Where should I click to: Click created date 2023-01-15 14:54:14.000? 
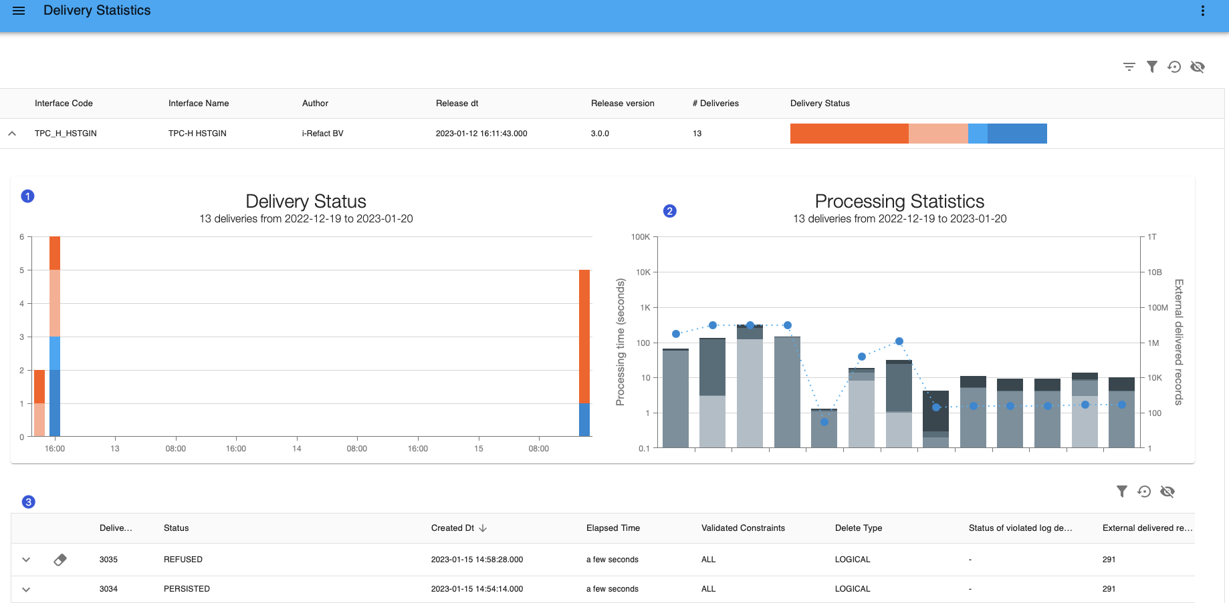477,589
